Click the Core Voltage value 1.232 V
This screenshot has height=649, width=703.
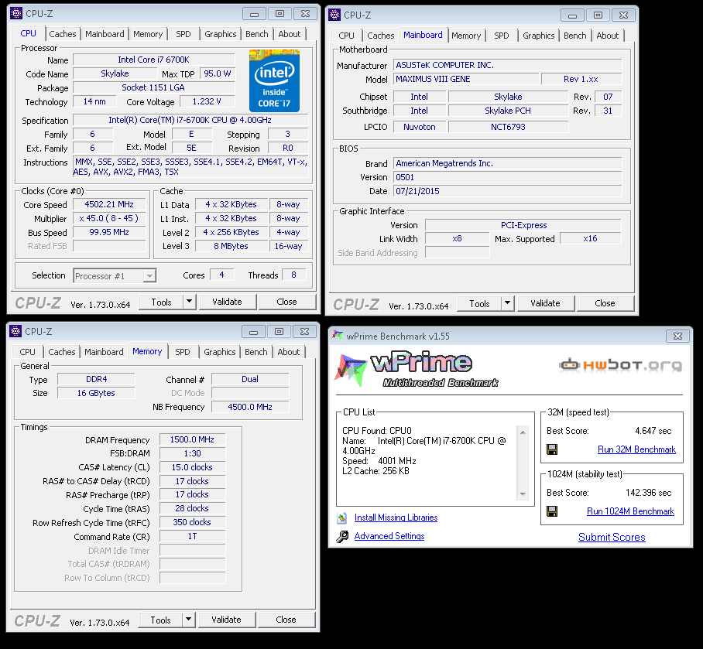pos(207,101)
